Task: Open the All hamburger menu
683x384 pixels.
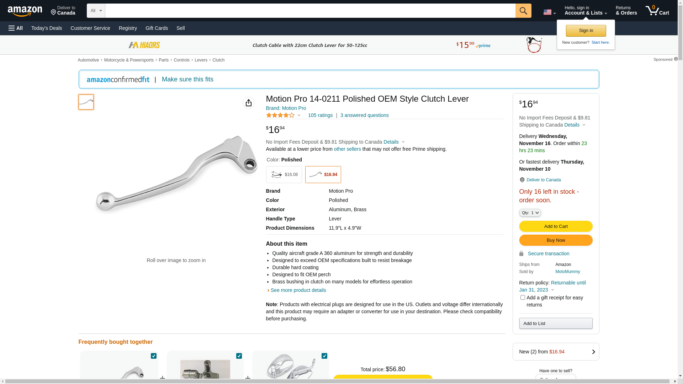Action: pyautogui.click(x=16, y=28)
